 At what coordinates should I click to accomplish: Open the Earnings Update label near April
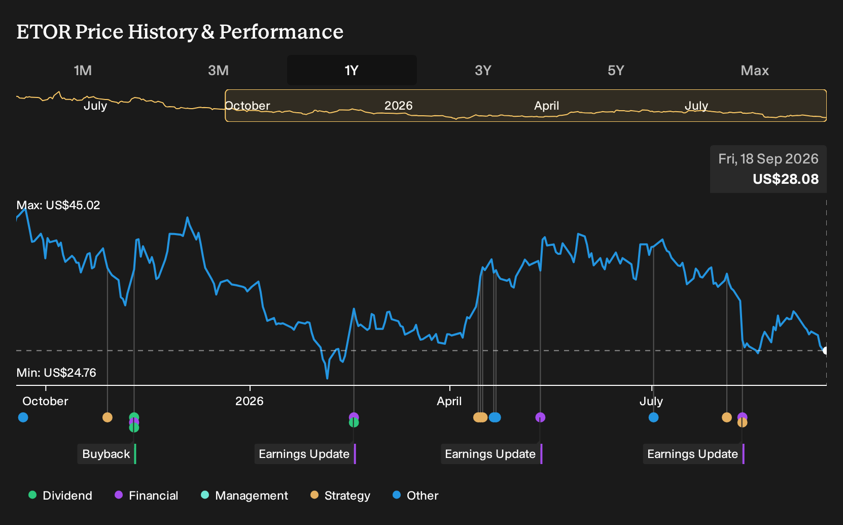pos(491,454)
